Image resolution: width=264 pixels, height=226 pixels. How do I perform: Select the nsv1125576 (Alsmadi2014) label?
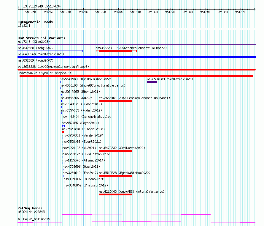84,160
